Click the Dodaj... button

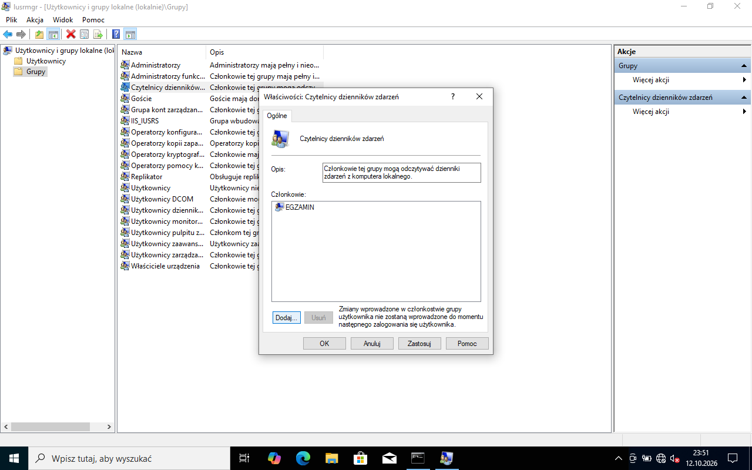tap(287, 318)
